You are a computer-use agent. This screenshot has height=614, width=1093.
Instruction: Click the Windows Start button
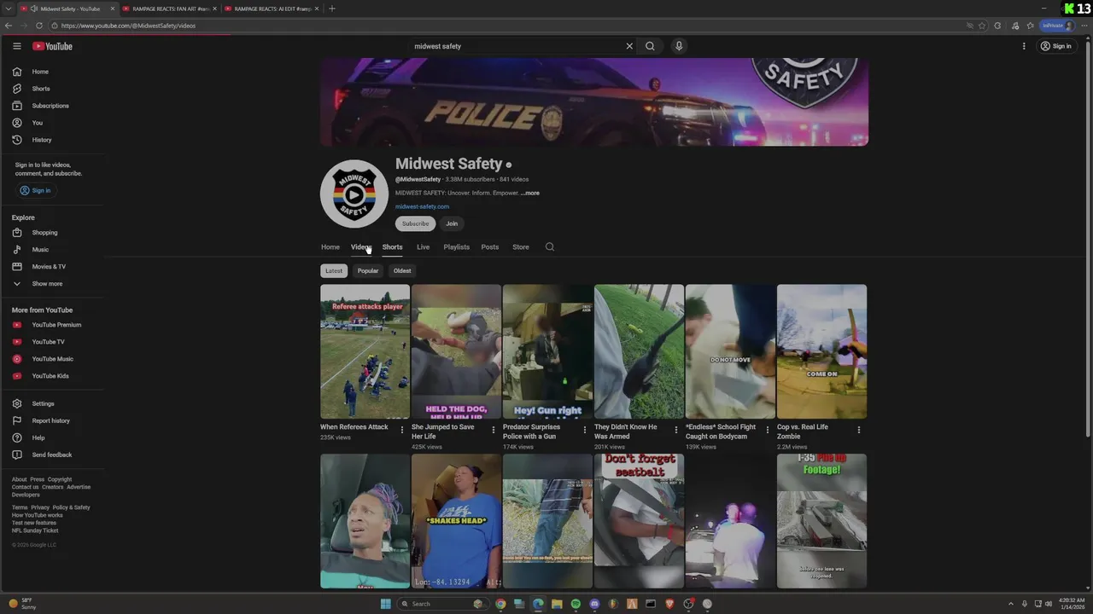(x=385, y=604)
